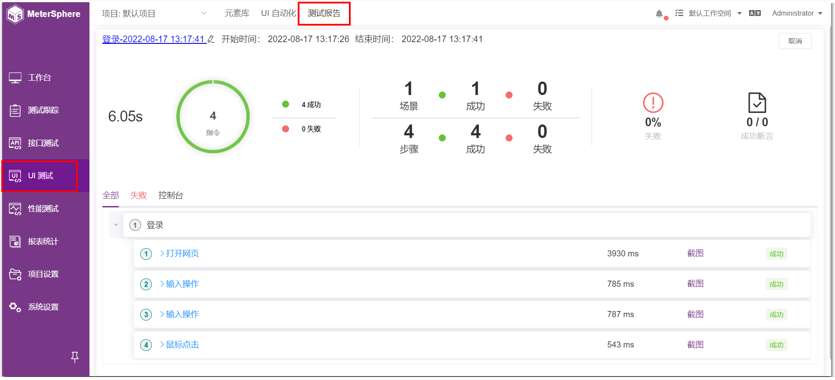The image size is (835, 380).
Task: Switch to the 全部 results tab
Action: 111,196
